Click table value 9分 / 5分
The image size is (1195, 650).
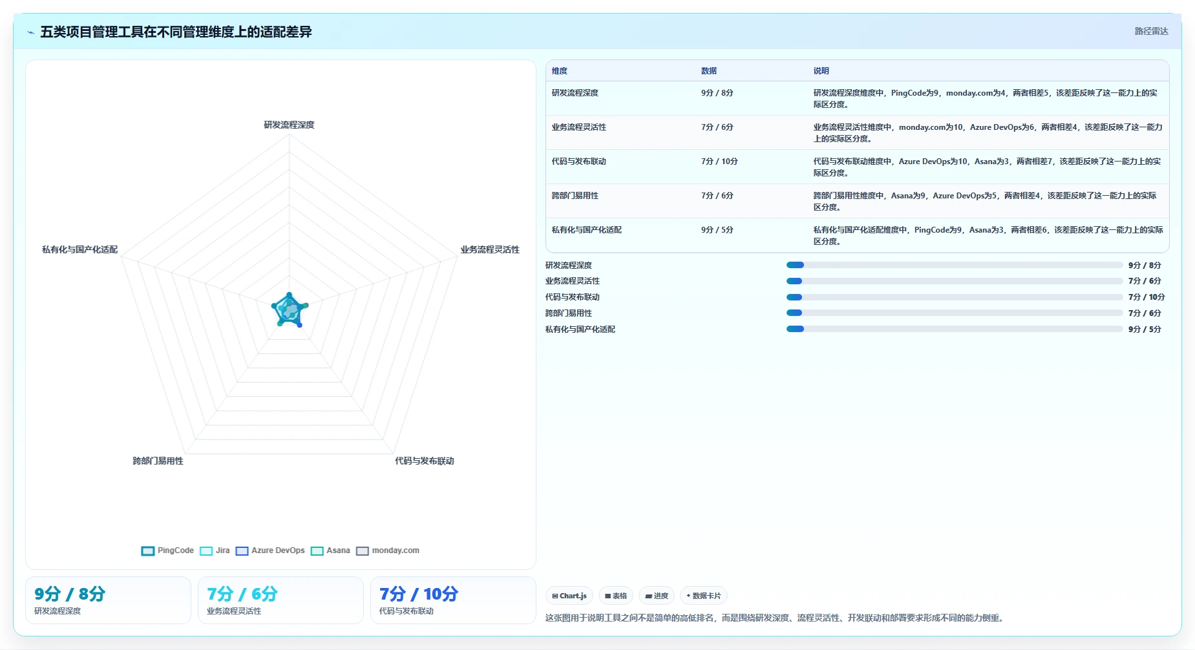pyautogui.click(x=717, y=230)
